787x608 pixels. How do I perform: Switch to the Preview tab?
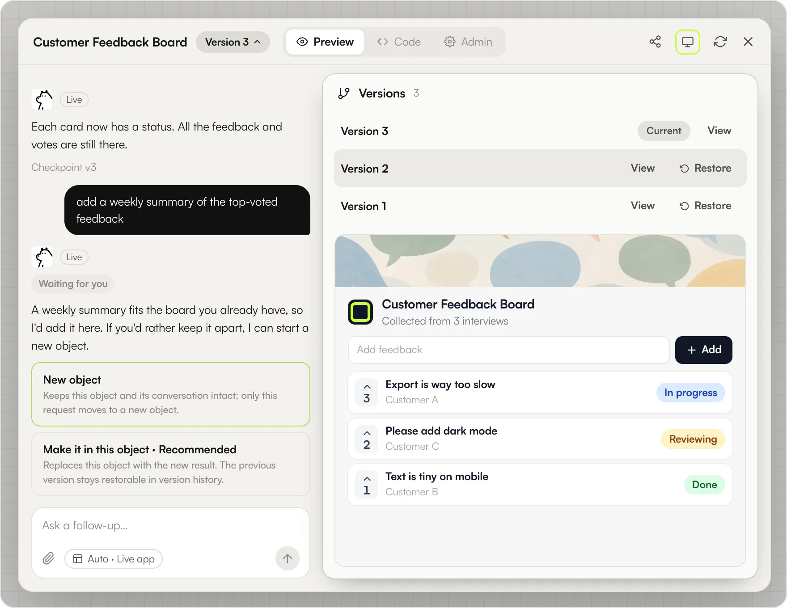pyautogui.click(x=325, y=42)
